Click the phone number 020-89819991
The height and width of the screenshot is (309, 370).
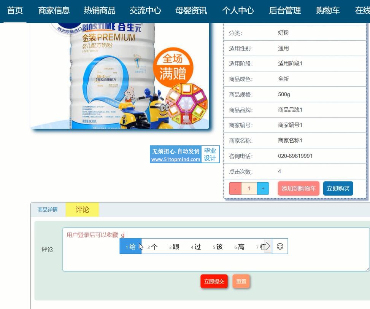tap(295, 156)
